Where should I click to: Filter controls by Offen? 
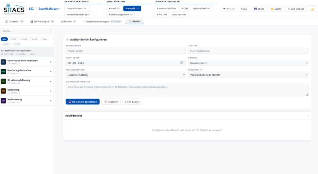point(44,39)
